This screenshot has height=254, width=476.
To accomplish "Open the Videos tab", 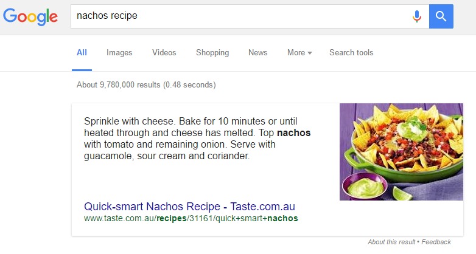I will click(164, 53).
